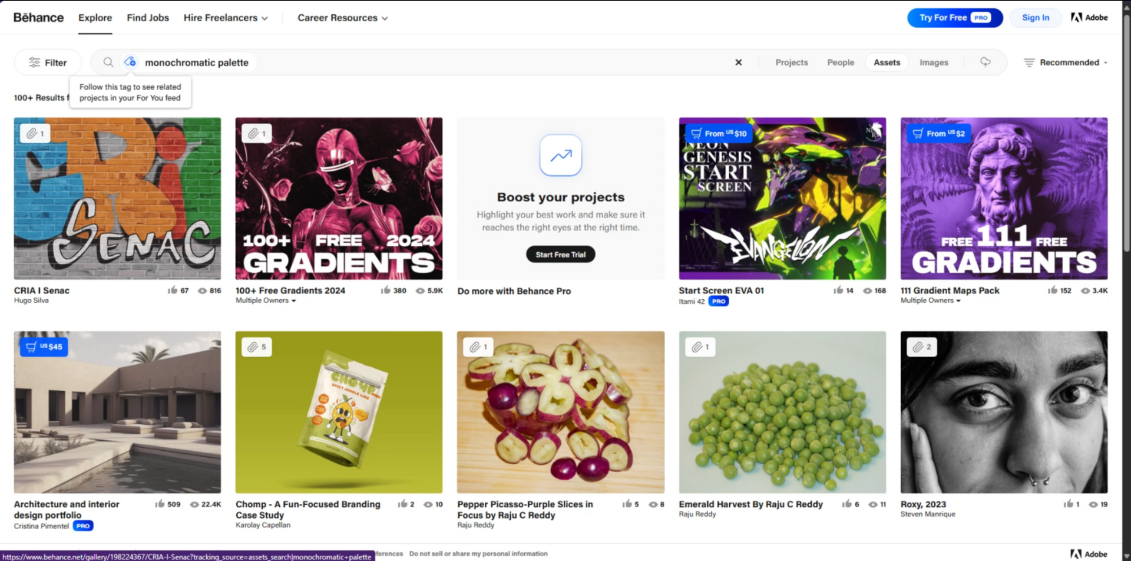This screenshot has width=1131, height=561.
Task: Click the follow tag icon in search bar
Action: (130, 62)
